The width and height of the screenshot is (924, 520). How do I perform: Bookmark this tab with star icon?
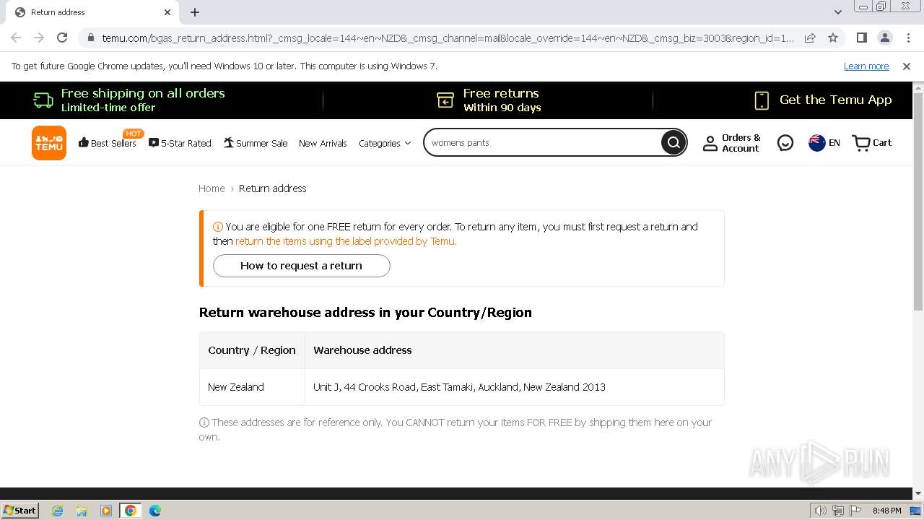coord(833,38)
